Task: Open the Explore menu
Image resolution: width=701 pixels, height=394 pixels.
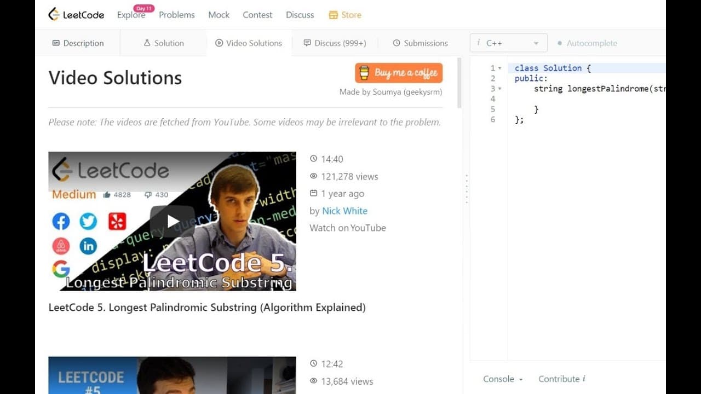Action: pyautogui.click(x=131, y=15)
